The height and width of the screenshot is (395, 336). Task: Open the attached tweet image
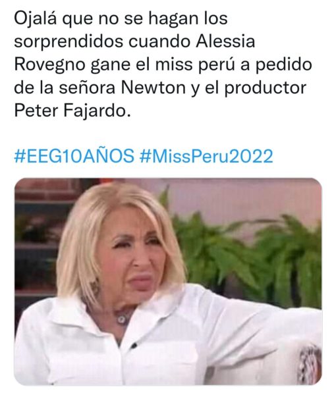168,281
